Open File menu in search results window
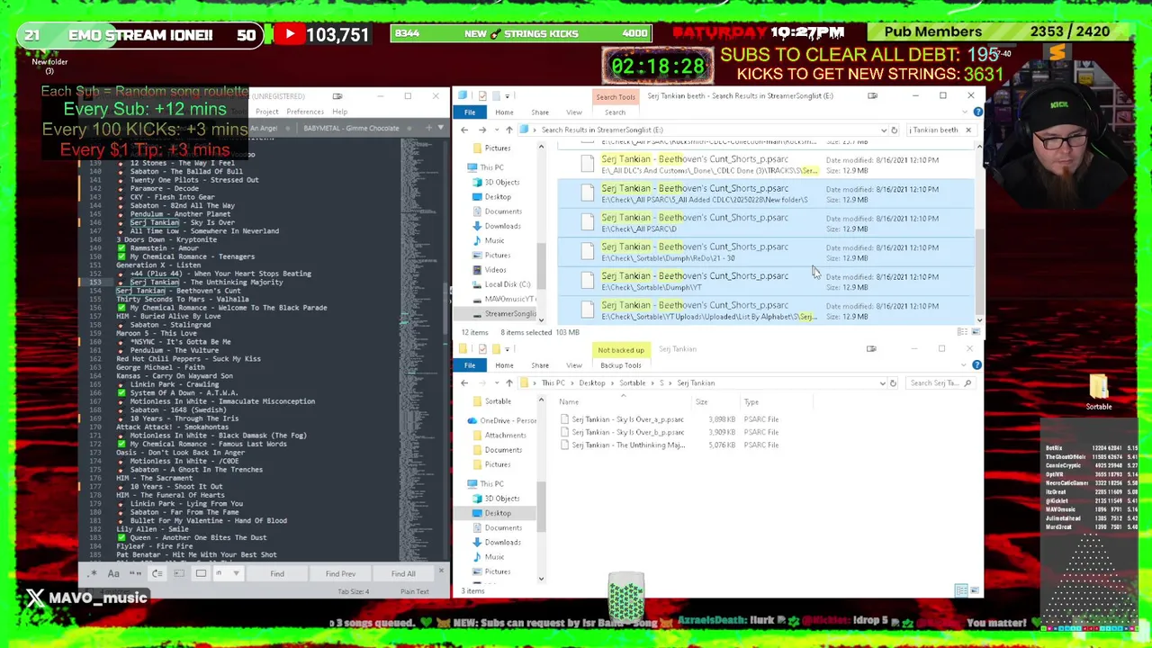Screen dimensions: 1152x648 point(470,112)
